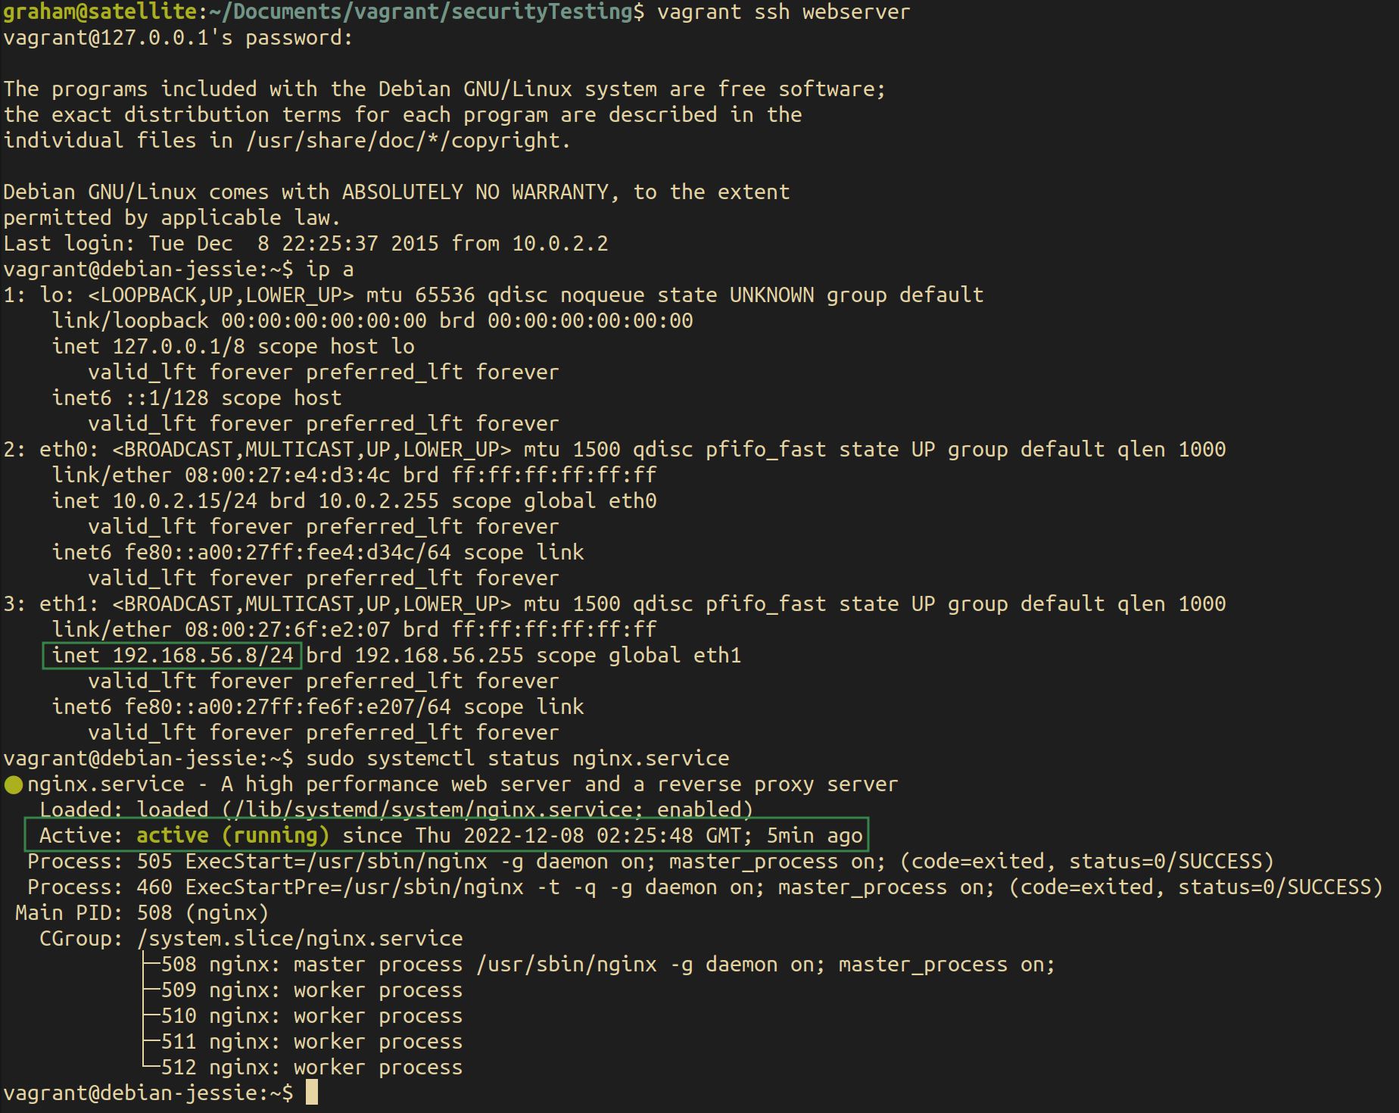
Task: Click the yellow-green nginx status dot
Action: (x=14, y=785)
